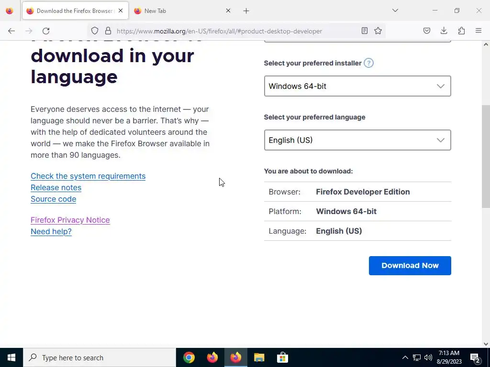Open the active Firefox Developer taskbar icon
Screen dimensions: 490x367
[x=236, y=357]
